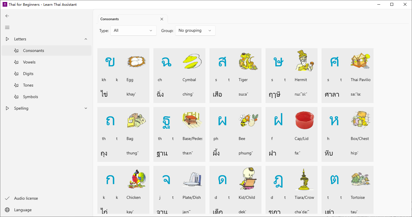Expand the Spelling section chevron
The height and width of the screenshot is (217, 412).
pyautogui.click(x=86, y=108)
